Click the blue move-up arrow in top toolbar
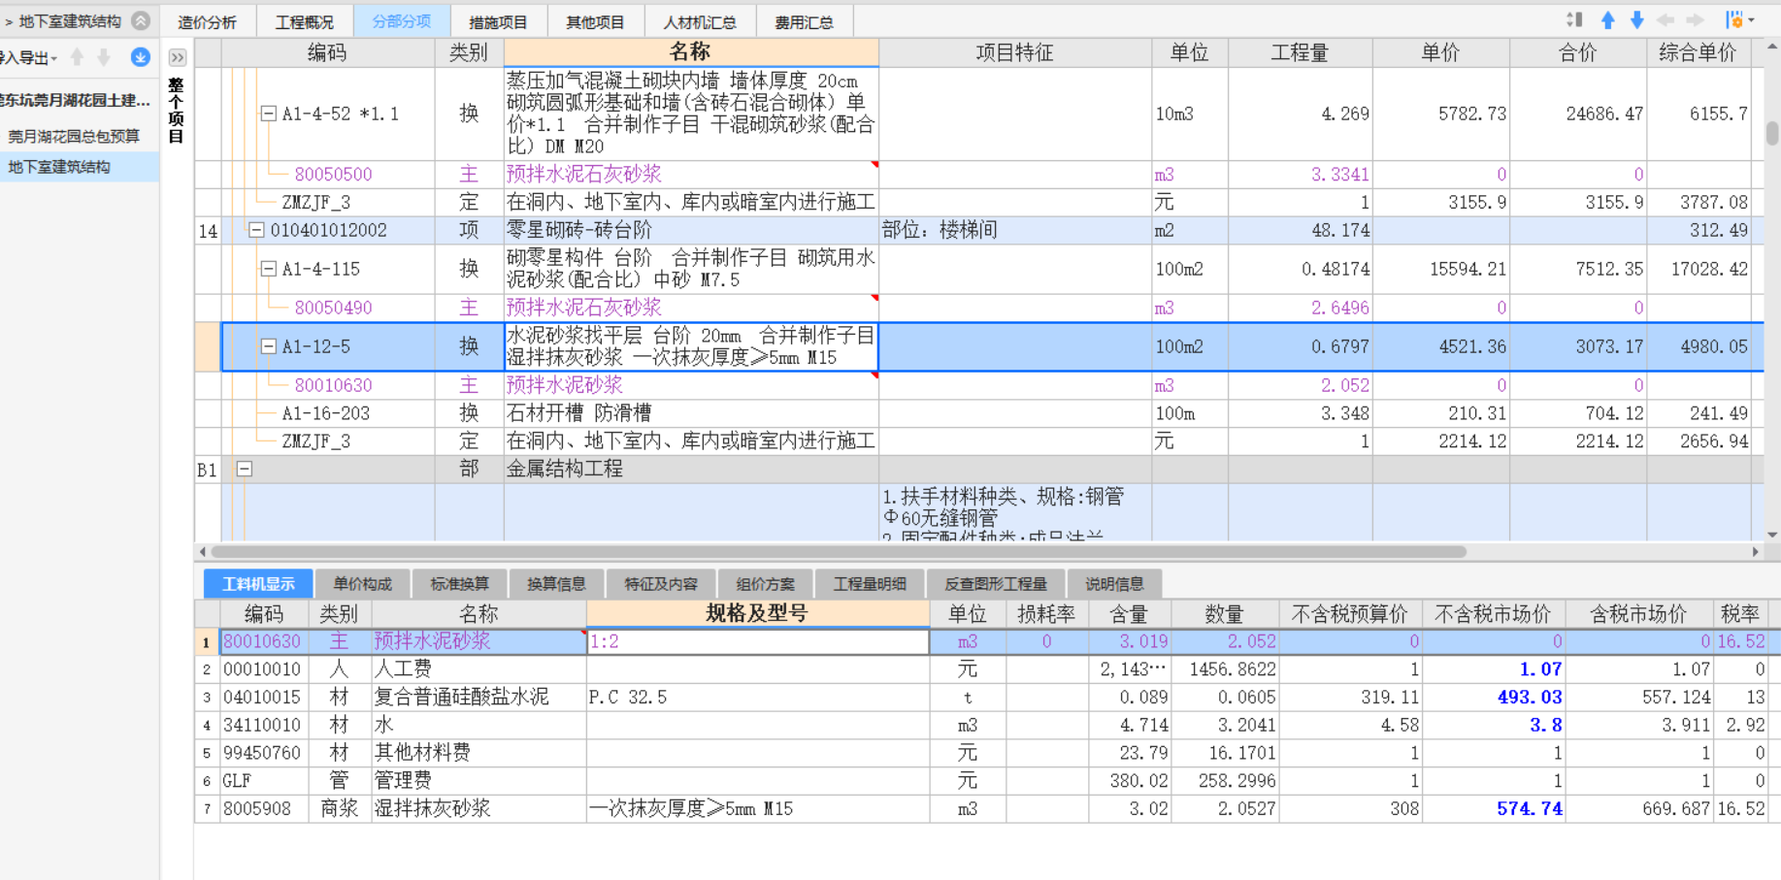Viewport: 1781px width, 880px height. pyautogui.click(x=1608, y=20)
